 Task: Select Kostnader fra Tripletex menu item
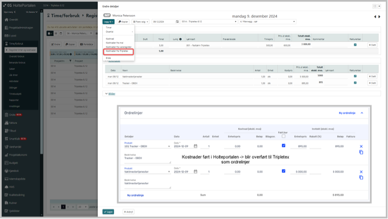click(x=117, y=51)
